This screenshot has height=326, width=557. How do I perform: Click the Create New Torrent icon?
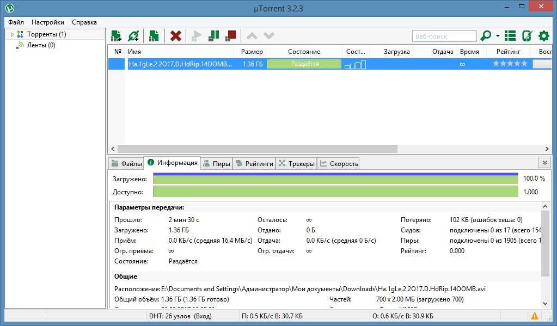[154, 36]
